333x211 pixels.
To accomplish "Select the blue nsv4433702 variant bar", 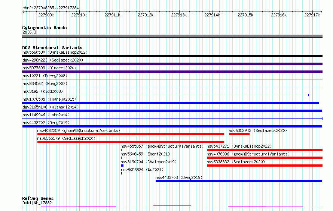I will point(172,126).
